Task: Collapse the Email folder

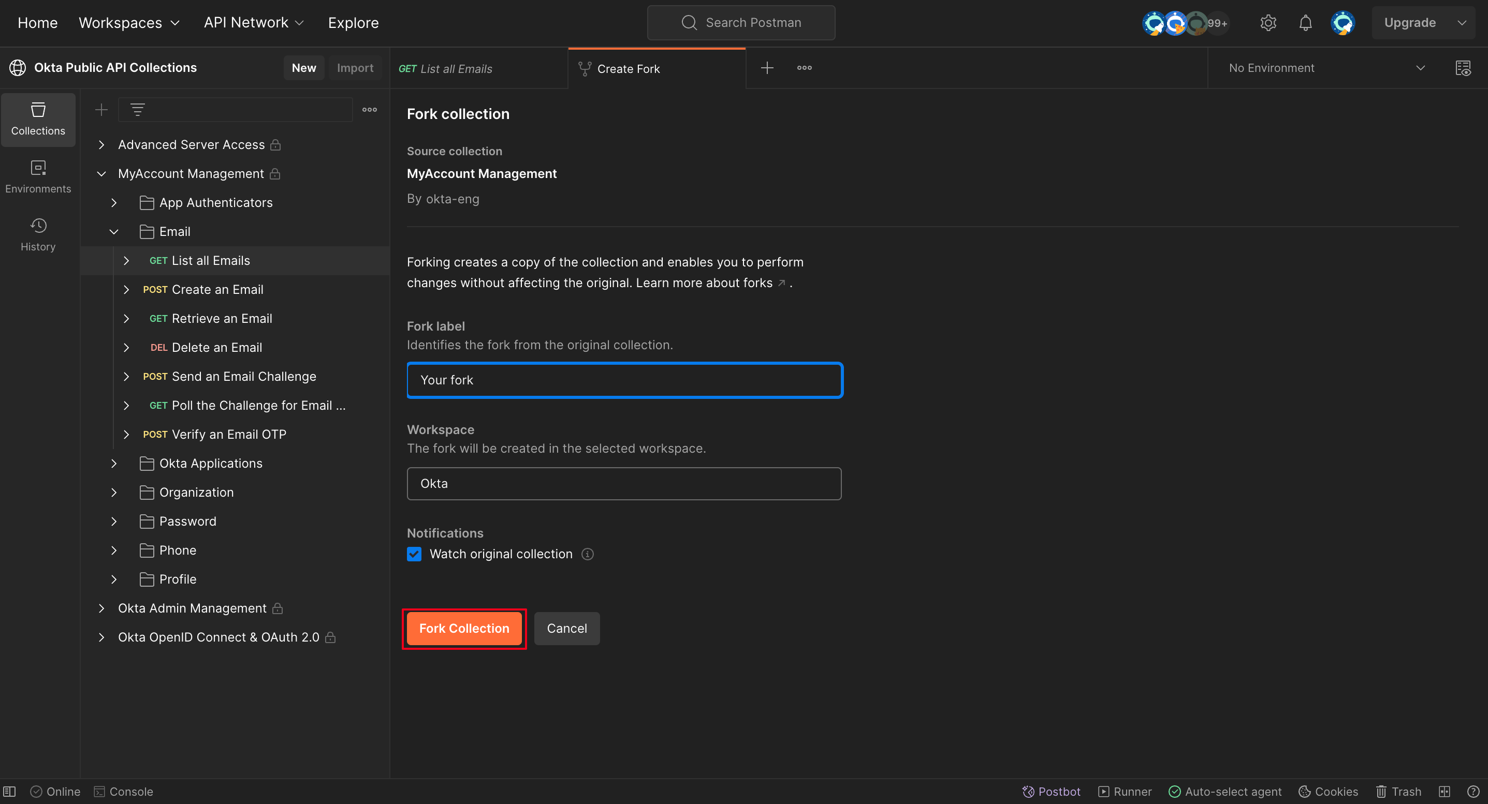Action: (114, 231)
